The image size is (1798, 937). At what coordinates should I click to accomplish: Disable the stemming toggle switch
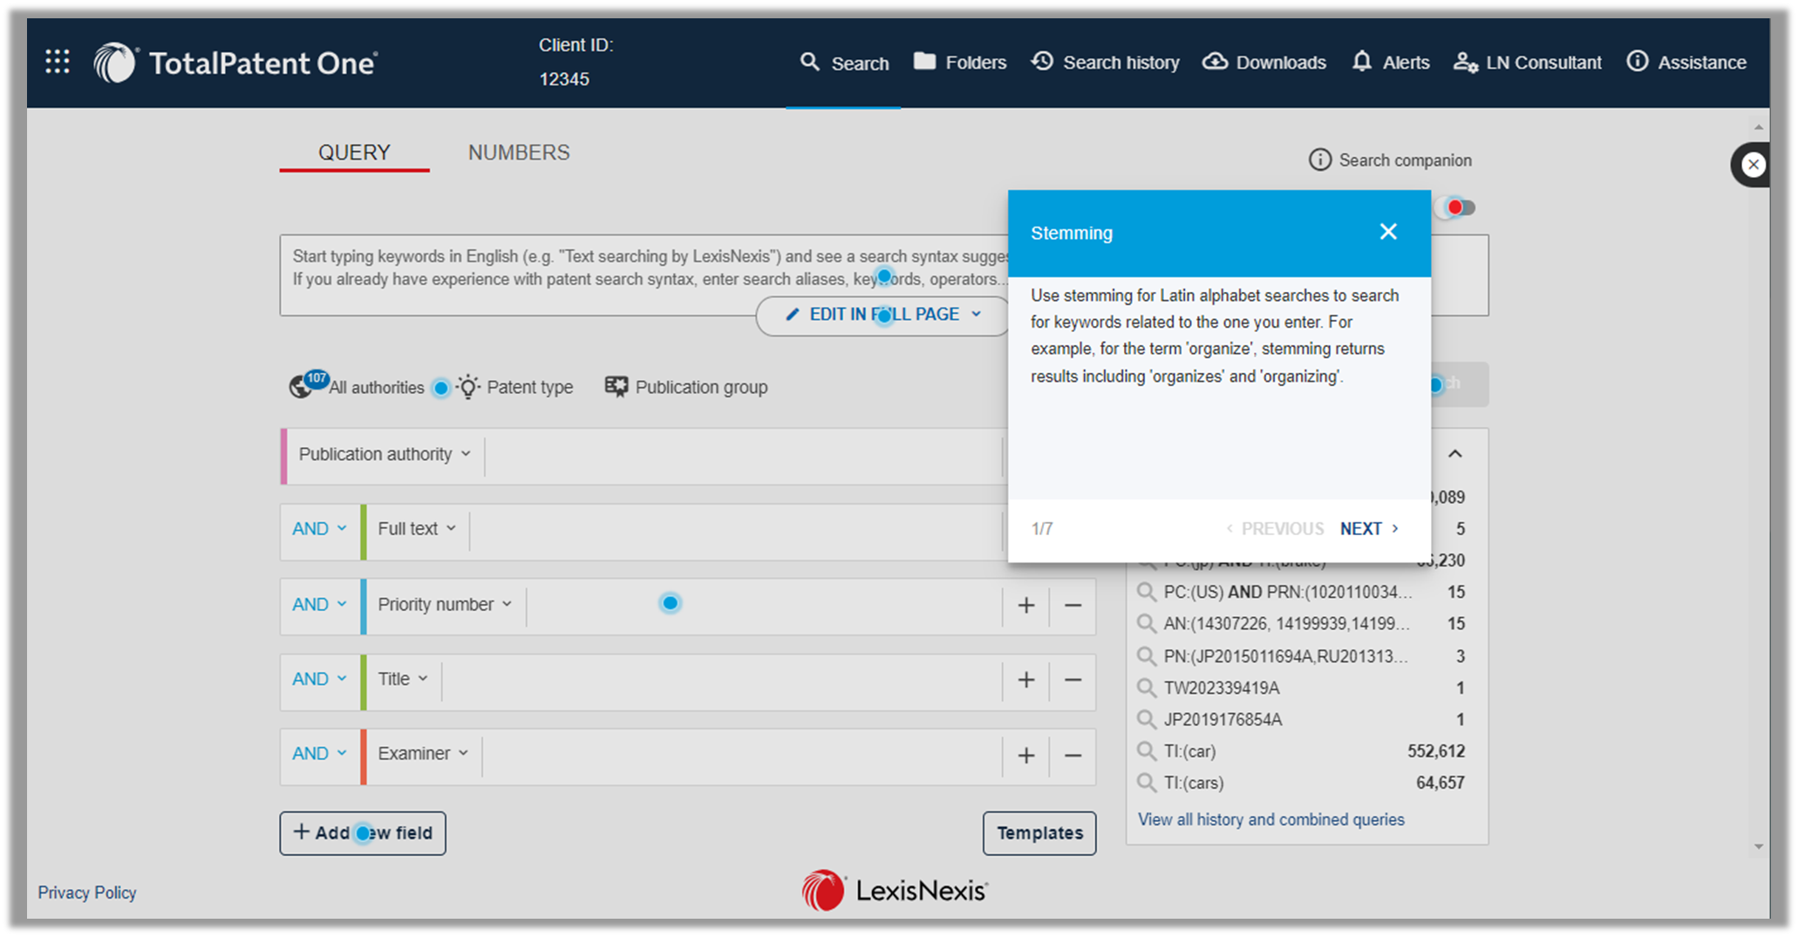pyautogui.click(x=1454, y=207)
